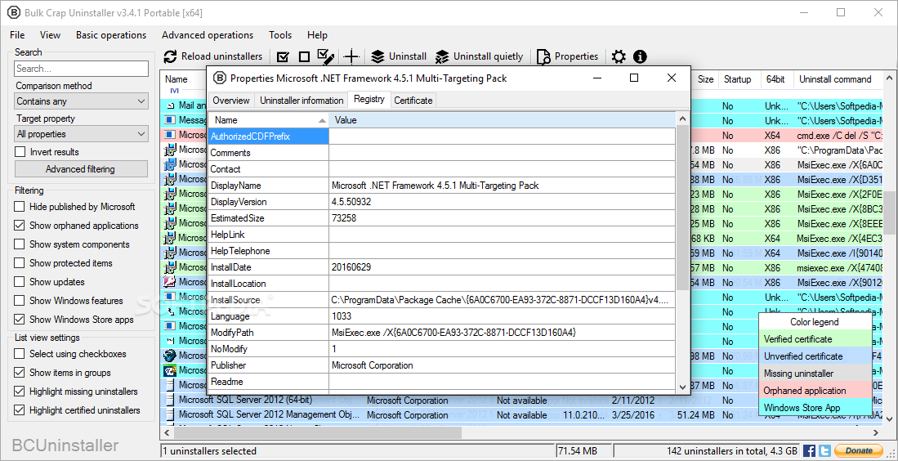Minimize the Properties dialog window
898x461 pixels.
[x=596, y=78]
